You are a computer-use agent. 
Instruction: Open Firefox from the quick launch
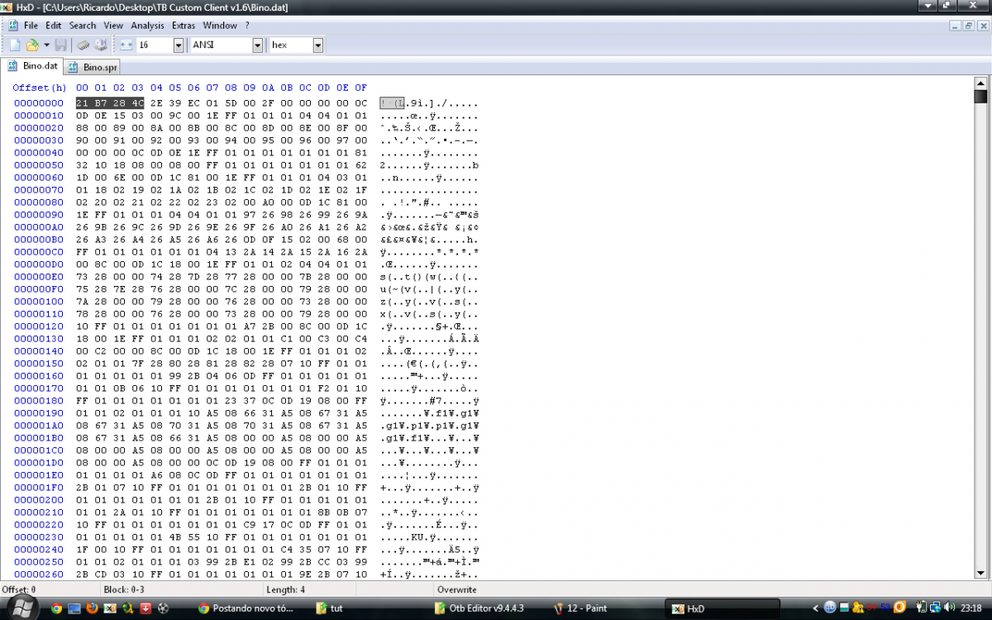[x=92, y=608]
